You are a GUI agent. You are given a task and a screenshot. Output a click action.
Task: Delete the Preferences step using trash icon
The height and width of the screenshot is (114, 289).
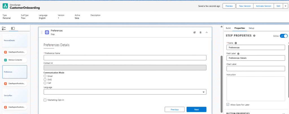coord(200,32)
